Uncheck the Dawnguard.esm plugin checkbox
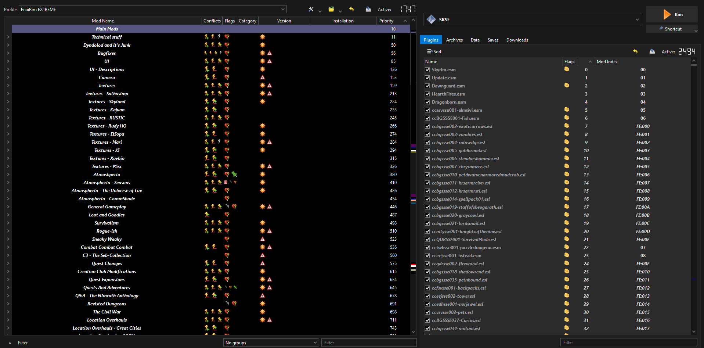 pos(427,86)
